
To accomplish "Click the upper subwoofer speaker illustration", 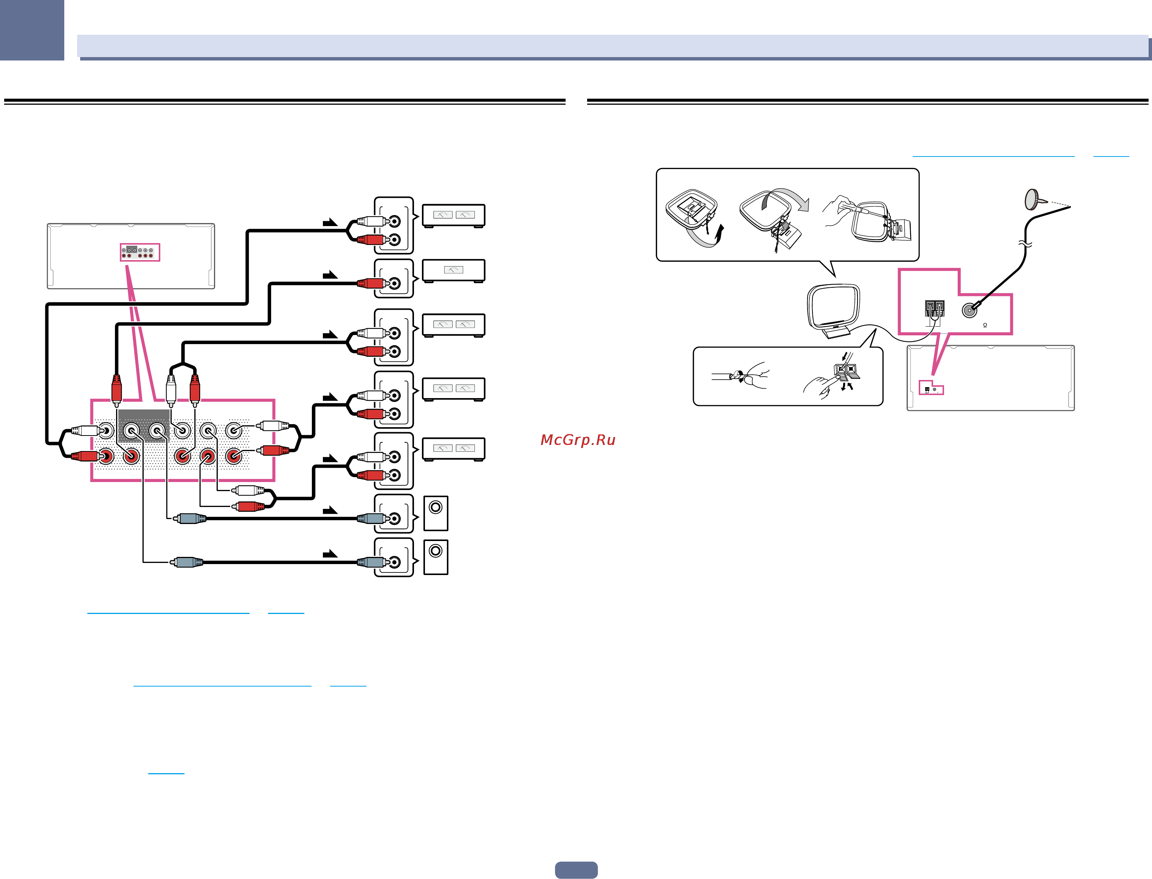I will [x=435, y=513].
